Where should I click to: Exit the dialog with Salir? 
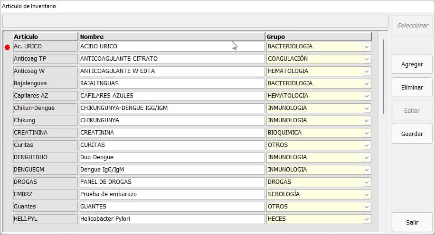pyautogui.click(x=412, y=222)
